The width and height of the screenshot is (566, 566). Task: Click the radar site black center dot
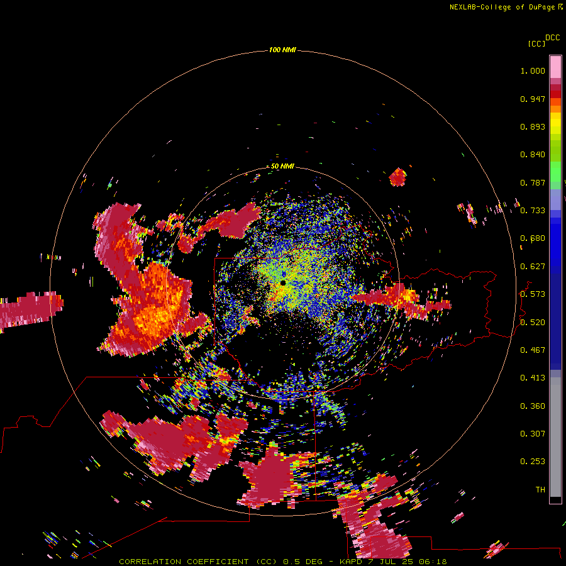click(283, 283)
